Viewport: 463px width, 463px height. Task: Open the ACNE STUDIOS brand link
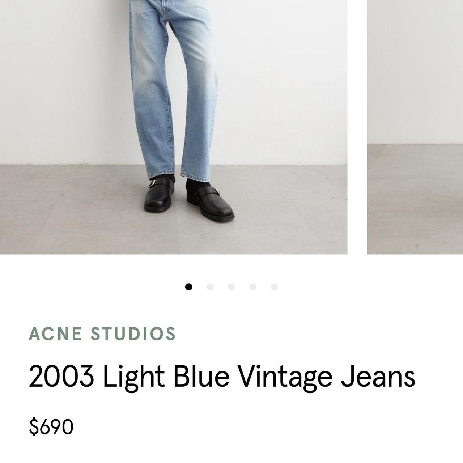(x=102, y=334)
